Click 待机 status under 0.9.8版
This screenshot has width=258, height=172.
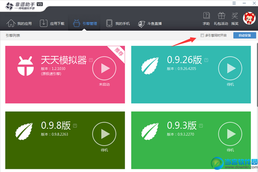point(104,150)
